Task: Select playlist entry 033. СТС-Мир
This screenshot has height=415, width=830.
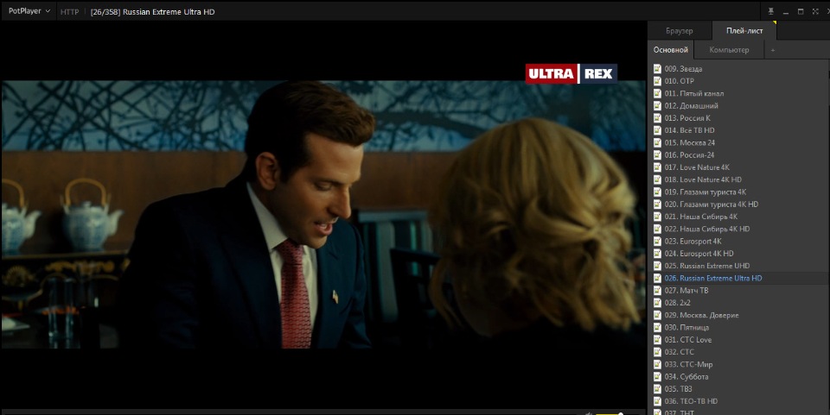Action: (x=738, y=364)
